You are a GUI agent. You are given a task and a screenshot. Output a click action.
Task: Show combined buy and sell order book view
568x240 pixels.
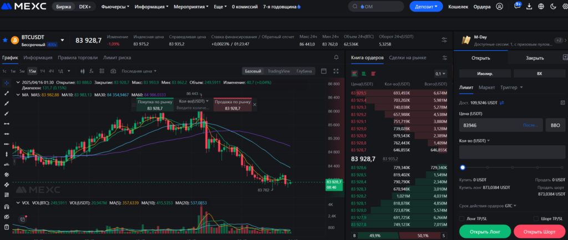tap(354, 74)
